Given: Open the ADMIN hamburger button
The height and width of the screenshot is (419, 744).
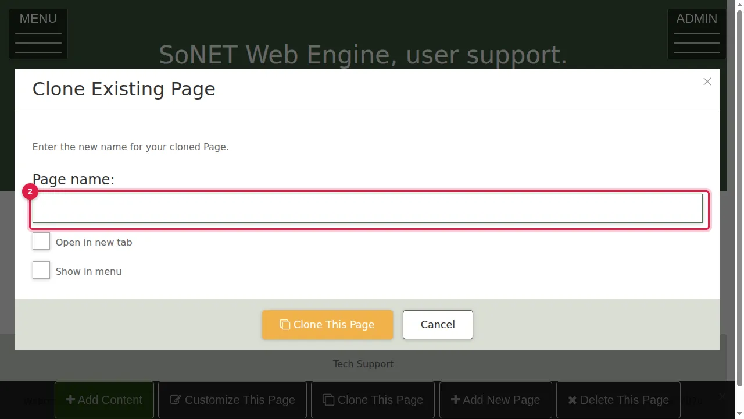Looking at the screenshot, I should click(696, 34).
